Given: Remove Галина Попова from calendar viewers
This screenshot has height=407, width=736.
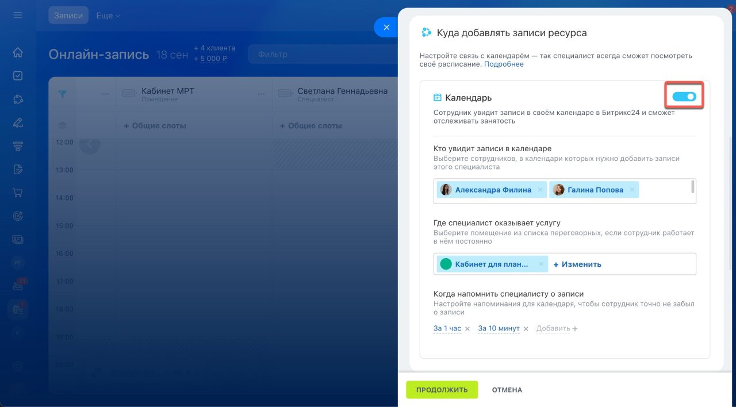Looking at the screenshot, I should click(632, 190).
